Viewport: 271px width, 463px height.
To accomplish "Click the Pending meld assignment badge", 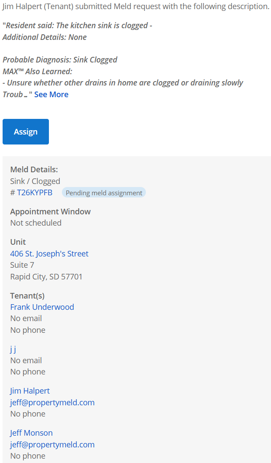I will [104, 193].
